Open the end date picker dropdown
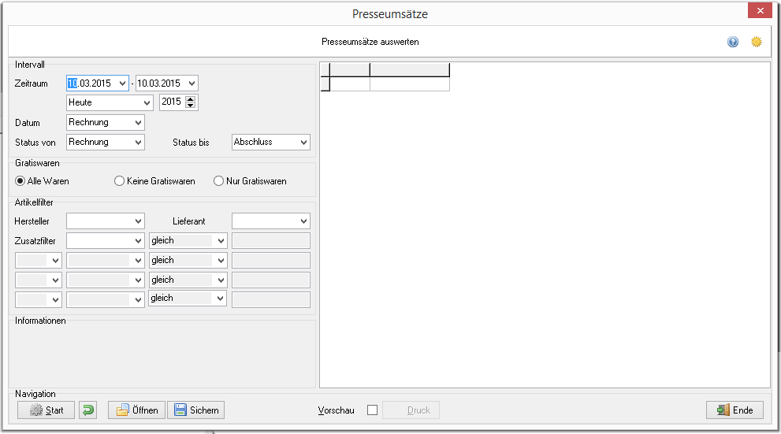The width and height of the screenshot is (781, 434). [192, 83]
